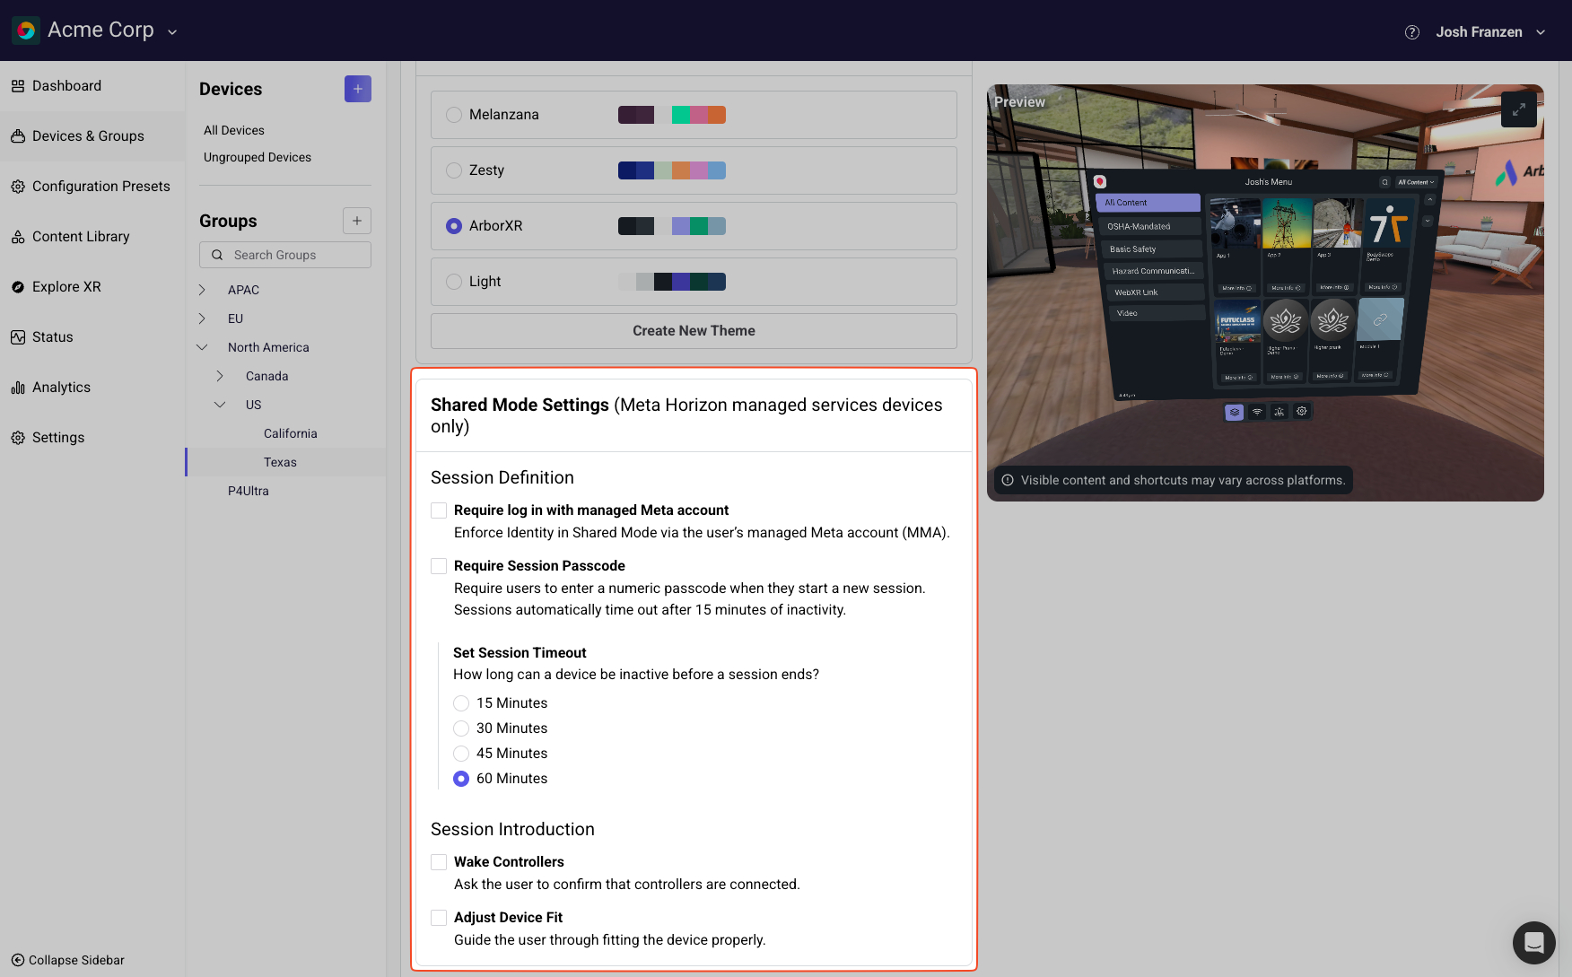This screenshot has width=1572, height=977.
Task: Enable the Adjust Device Fit checkbox
Action: 439,918
